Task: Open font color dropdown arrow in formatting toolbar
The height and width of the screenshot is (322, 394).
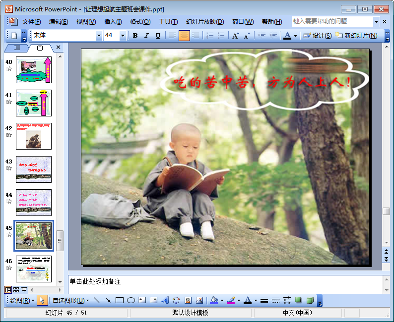Action: tap(296, 36)
